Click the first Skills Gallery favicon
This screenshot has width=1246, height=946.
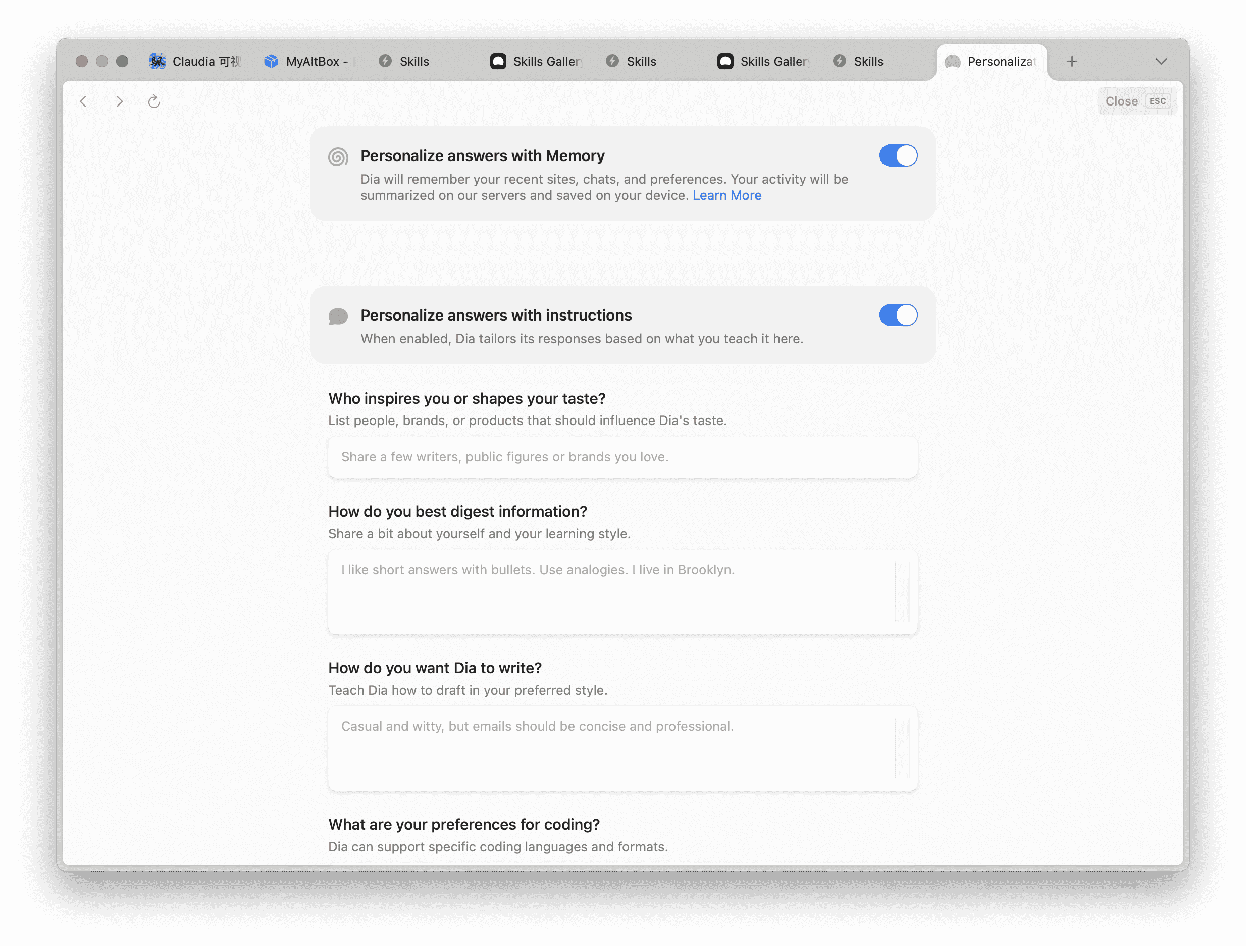pos(498,62)
